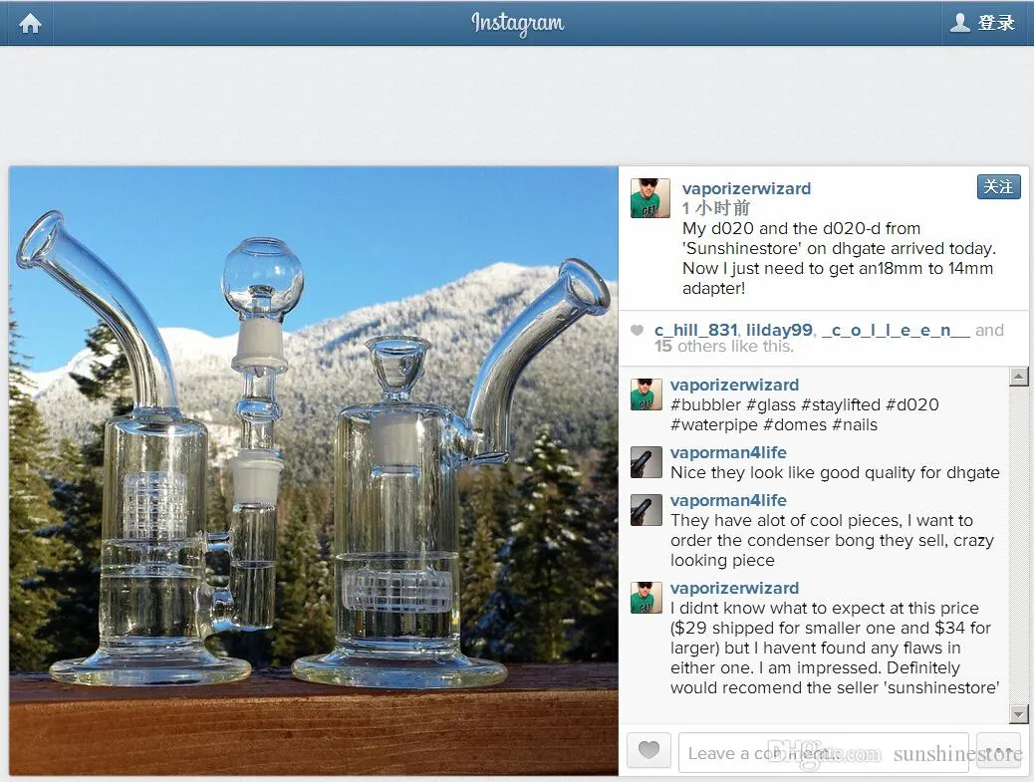This screenshot has height=782, width=1034.
Task: Click the comments scrollbar down arrow
Action: [1019, 714]
